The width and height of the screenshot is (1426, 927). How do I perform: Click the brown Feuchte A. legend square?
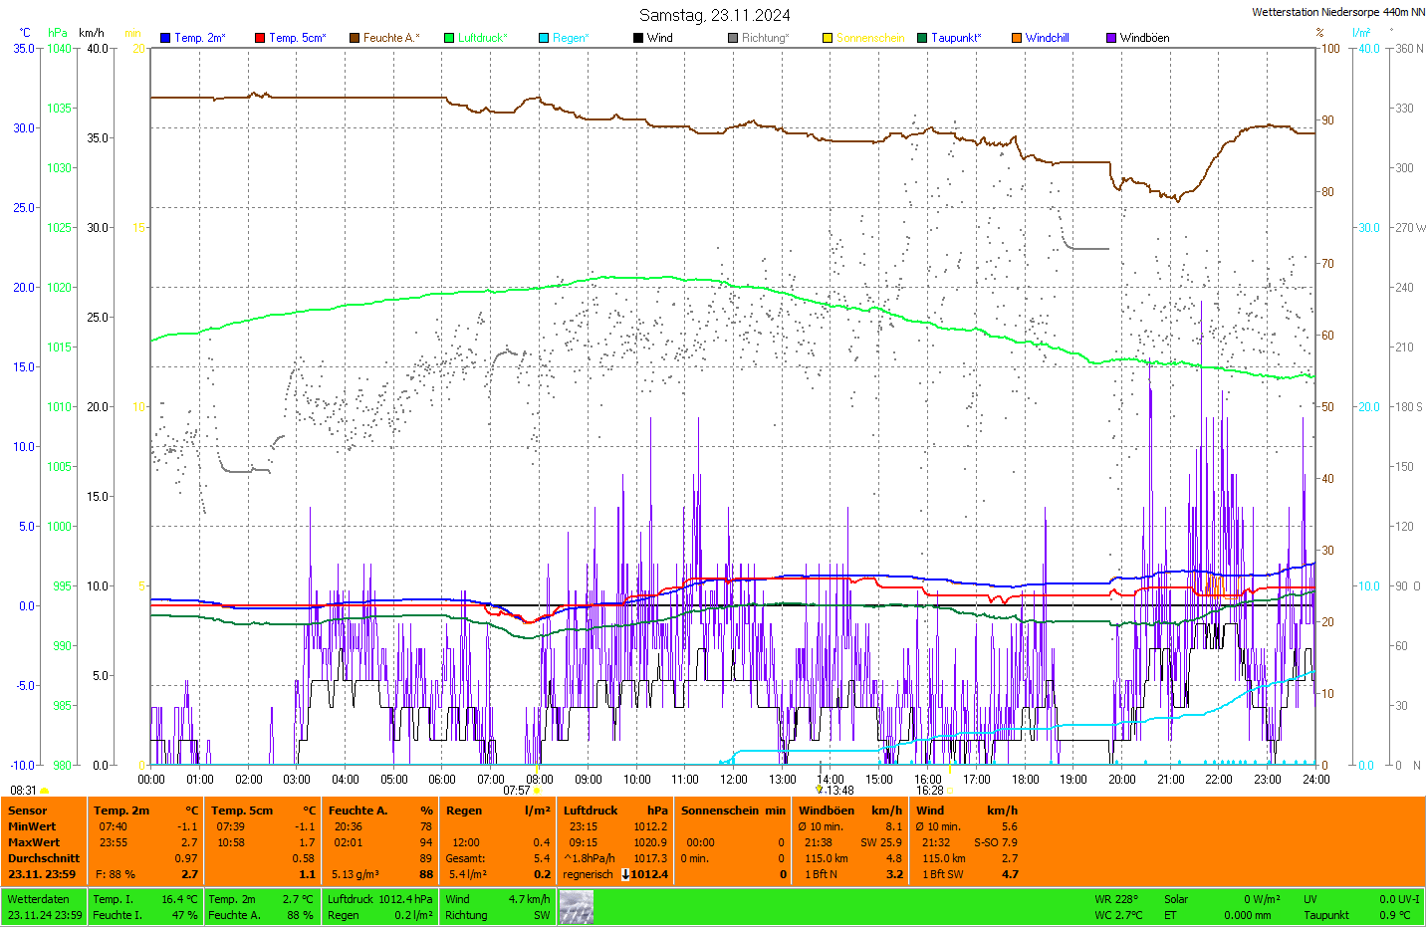pyautogui.click(x=355, y=38)
